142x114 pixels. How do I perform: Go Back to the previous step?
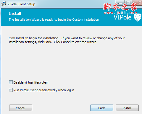pyautogui.click(x=102, y=108)
